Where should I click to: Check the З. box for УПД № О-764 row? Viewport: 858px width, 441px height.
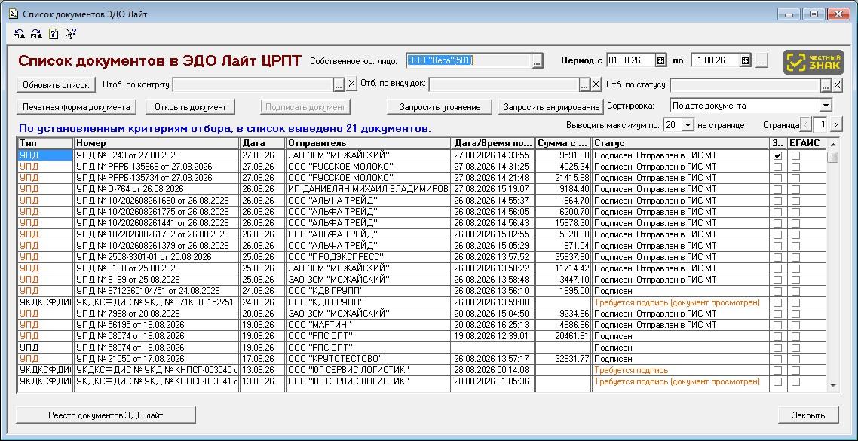tap(777, 189)
